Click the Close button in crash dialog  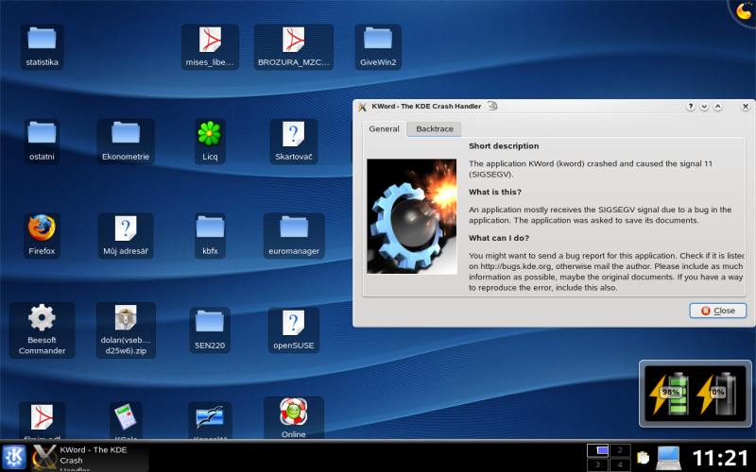718,311
